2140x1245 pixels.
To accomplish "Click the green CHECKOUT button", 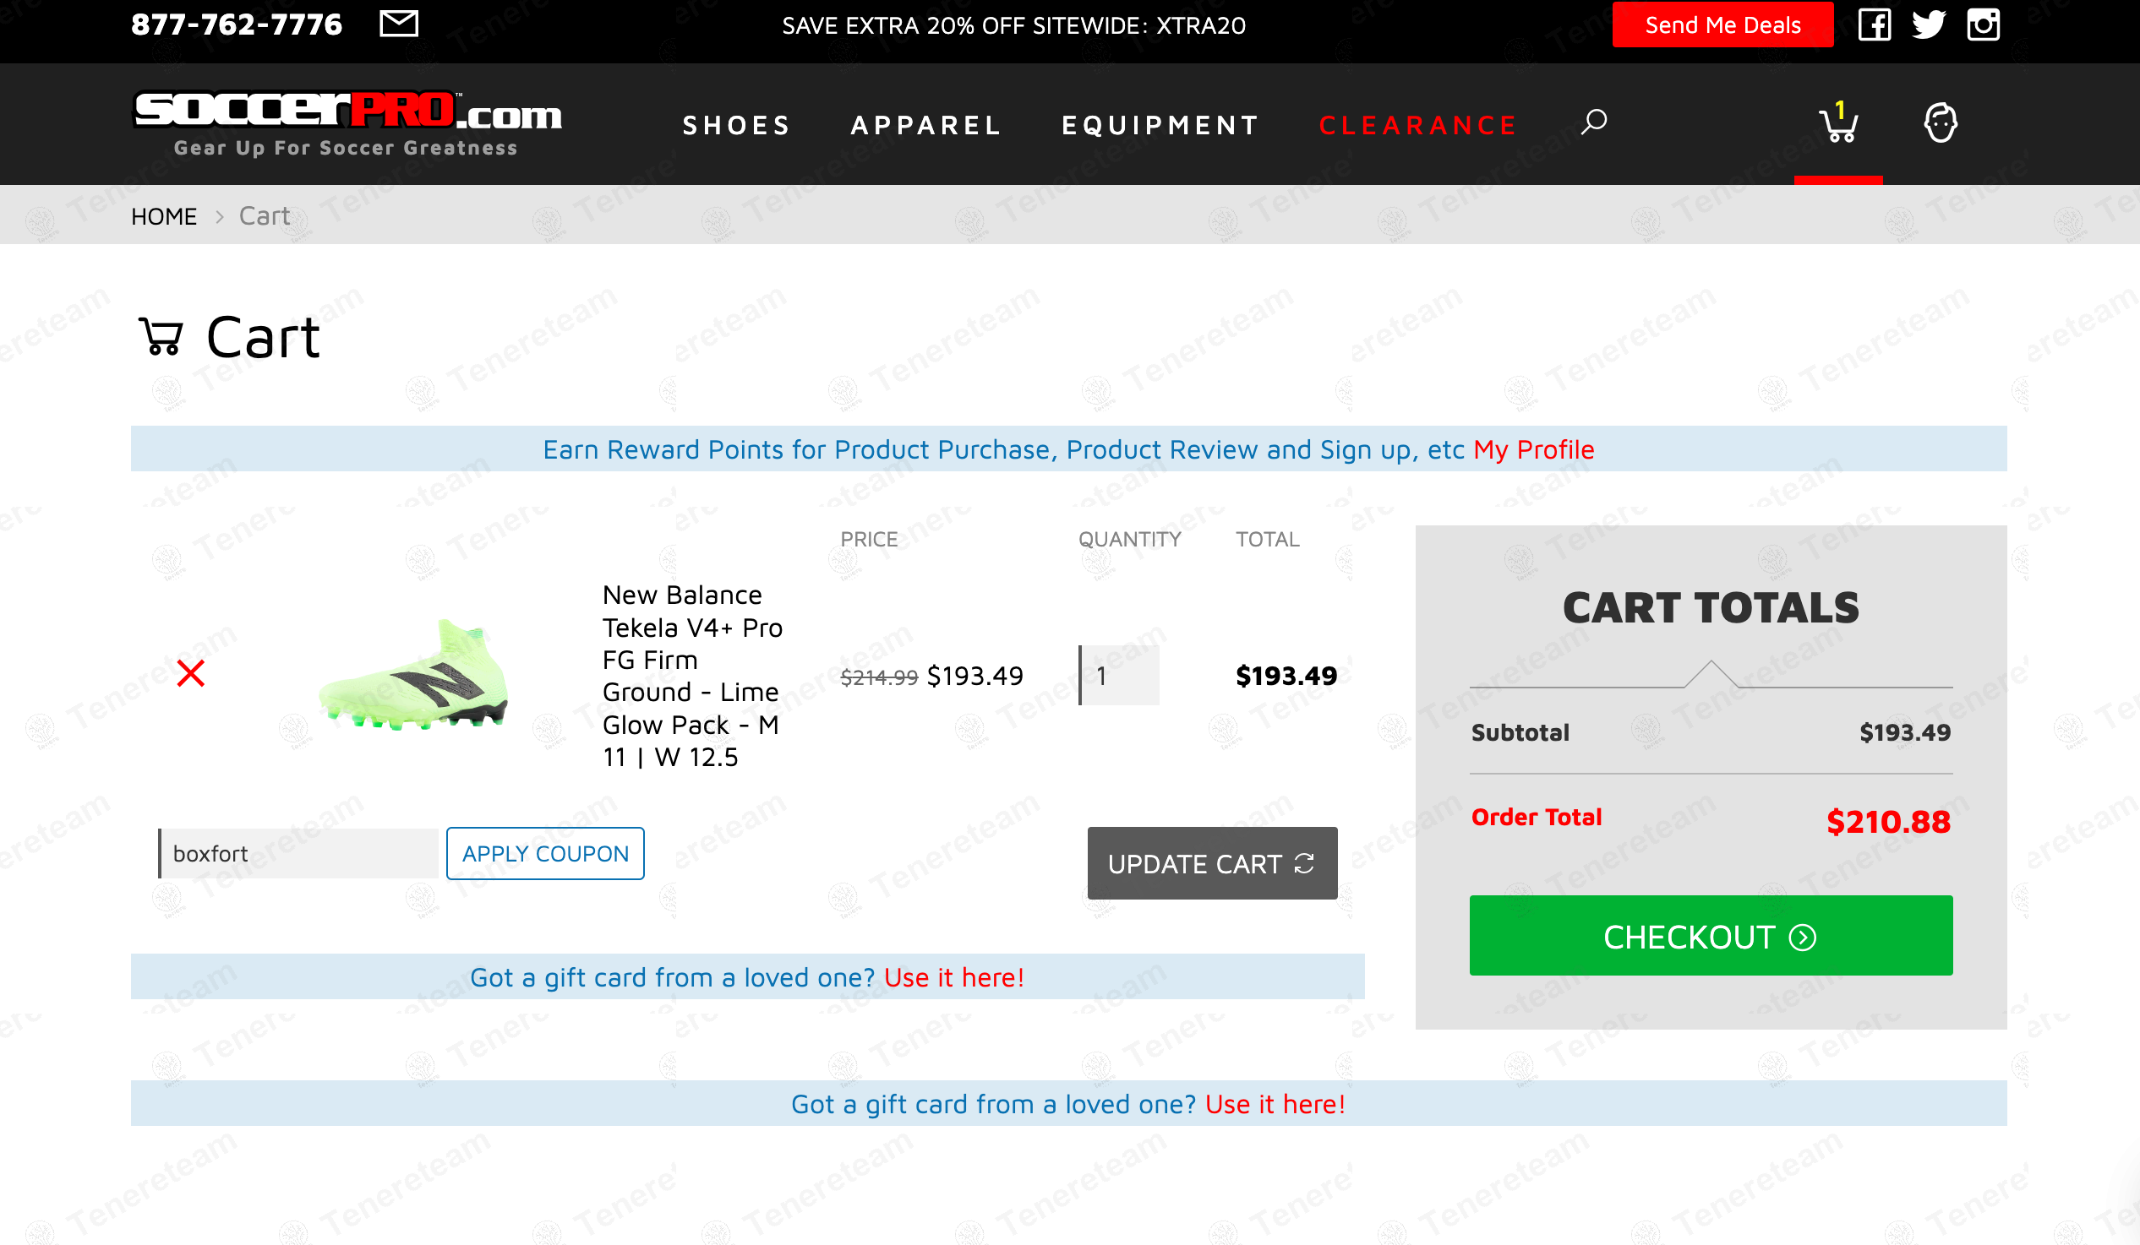I will [x=1711, y=936].
